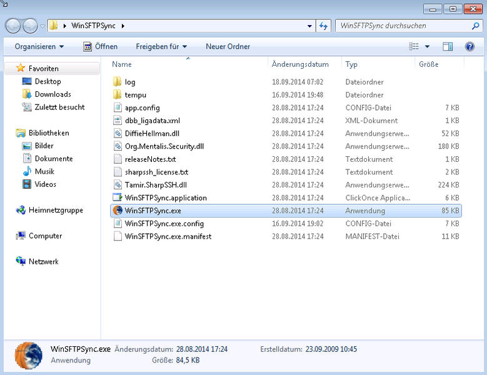487x375 pixels.
Task: Click 'ClickOnce Applica...' type cell
Action: (x=378, y=197)
